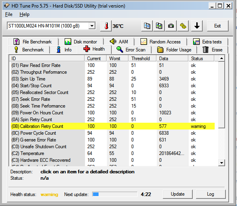Click the vertical scrollbar thumb
This screenshot has height=206, width=237.
[x=221, y=95]
